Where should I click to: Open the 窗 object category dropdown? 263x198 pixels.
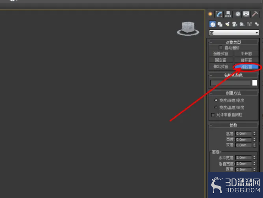[234, 33]
